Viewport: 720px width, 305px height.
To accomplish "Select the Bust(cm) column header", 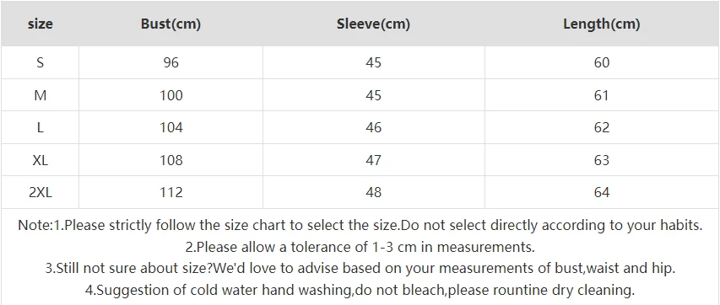I will tap(171, 24).
